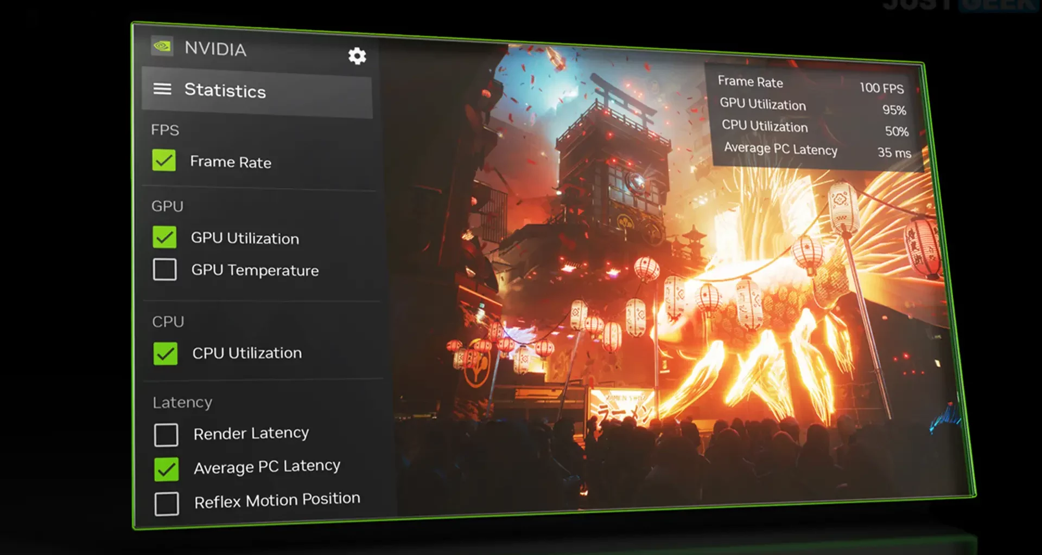Select the Latency section heading

(x=182, y=403)
